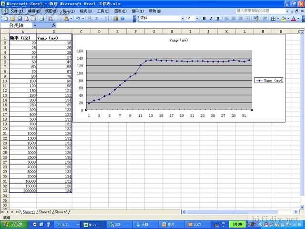This screenshot has height=229, width=305.
Task: Click the Save icon in toolbar
Action: pyautogui.click(x=20, y=18)
